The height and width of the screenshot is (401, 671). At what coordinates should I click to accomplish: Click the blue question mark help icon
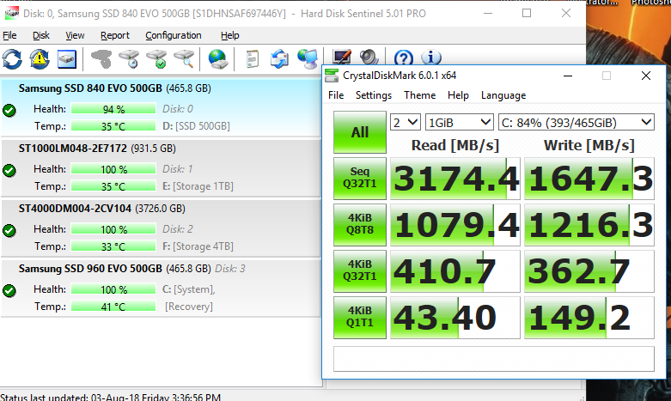pos(404,58)
